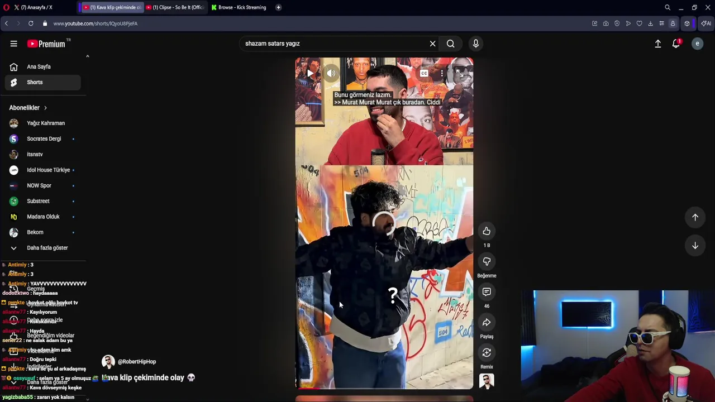Viewport: 715px width, 402px height.
Task: Open the ad blocker shield icon
Action: pos(617,23)
